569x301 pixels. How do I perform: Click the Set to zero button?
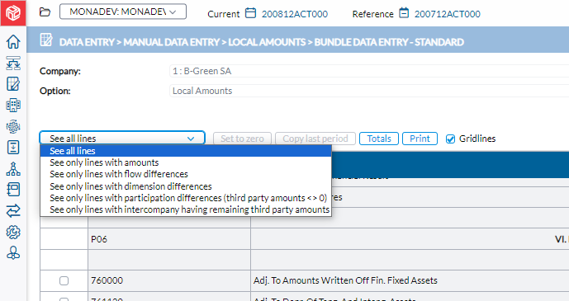(x=242, y=139)
